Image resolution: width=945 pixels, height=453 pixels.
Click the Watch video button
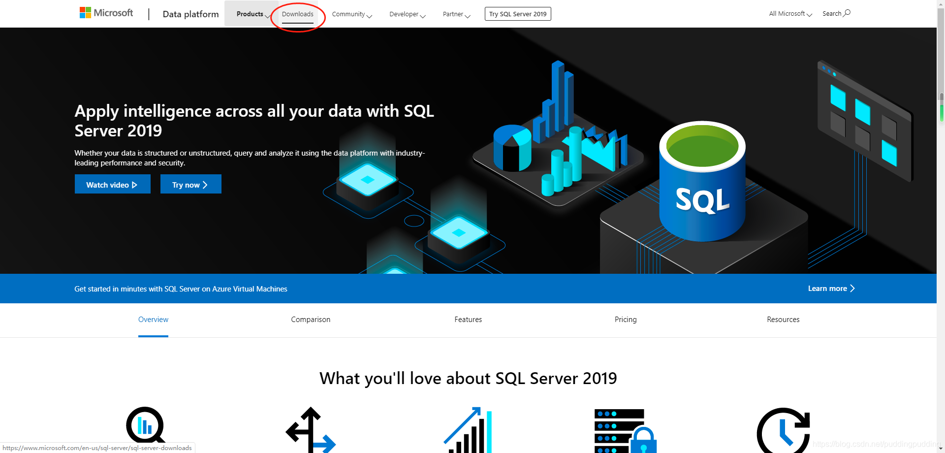pyautogui.click(x=113, y=184)
